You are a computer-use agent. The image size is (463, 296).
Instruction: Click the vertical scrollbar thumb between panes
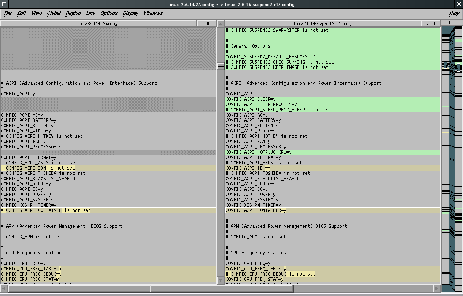[221, 66]
